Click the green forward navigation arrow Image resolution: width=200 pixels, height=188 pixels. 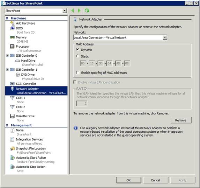point(79,11)
